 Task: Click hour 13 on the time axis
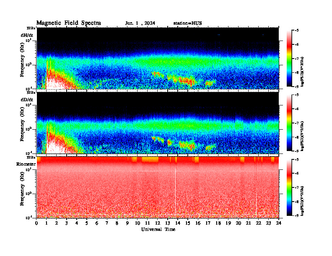(x=168, y=223)
